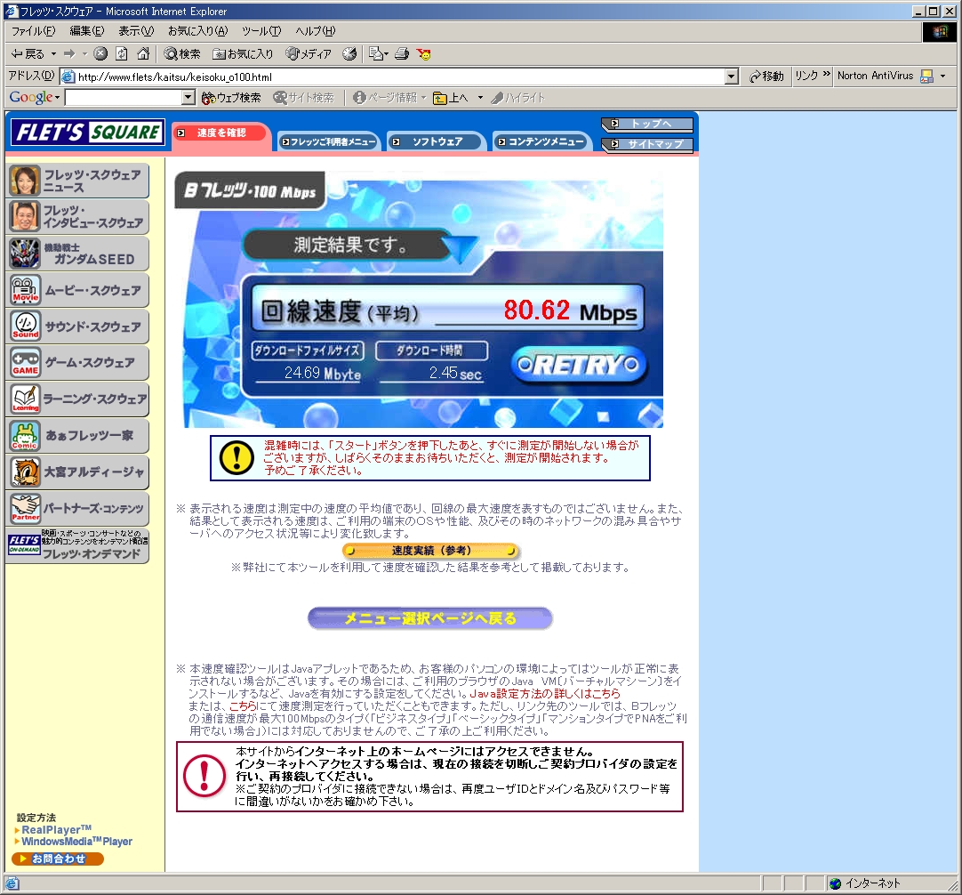The width and height of the screenshot is (962, 895).
Task: Expand the 上へ button dropdown arrow
Action: click(480, 98)
